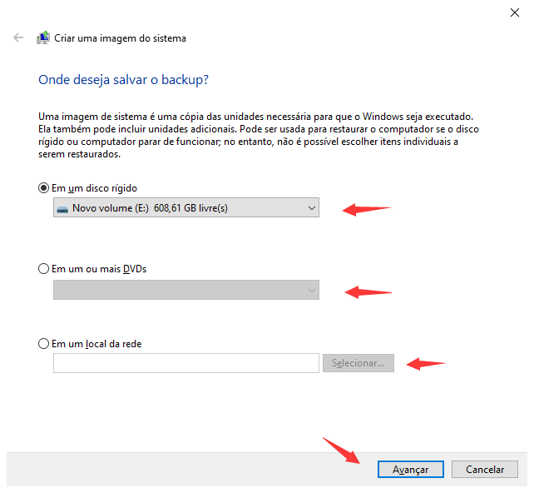This screenshot has height=493, width=534.
Task: Click the network location text field
Action: pyautogui.click(x=185, y=363)
